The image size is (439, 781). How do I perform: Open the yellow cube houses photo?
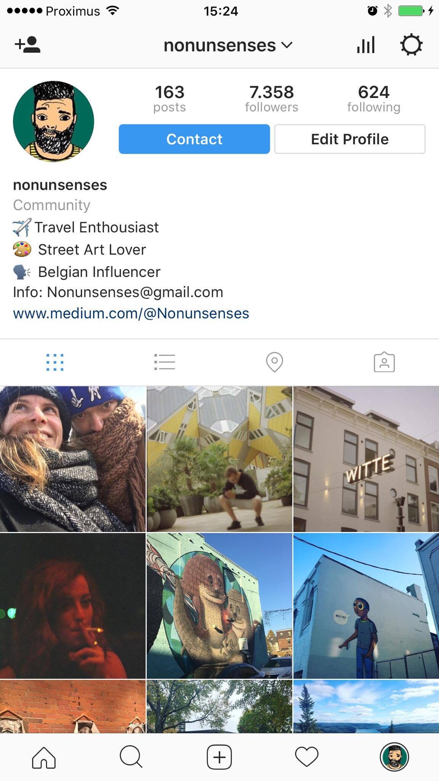point(219,459)
